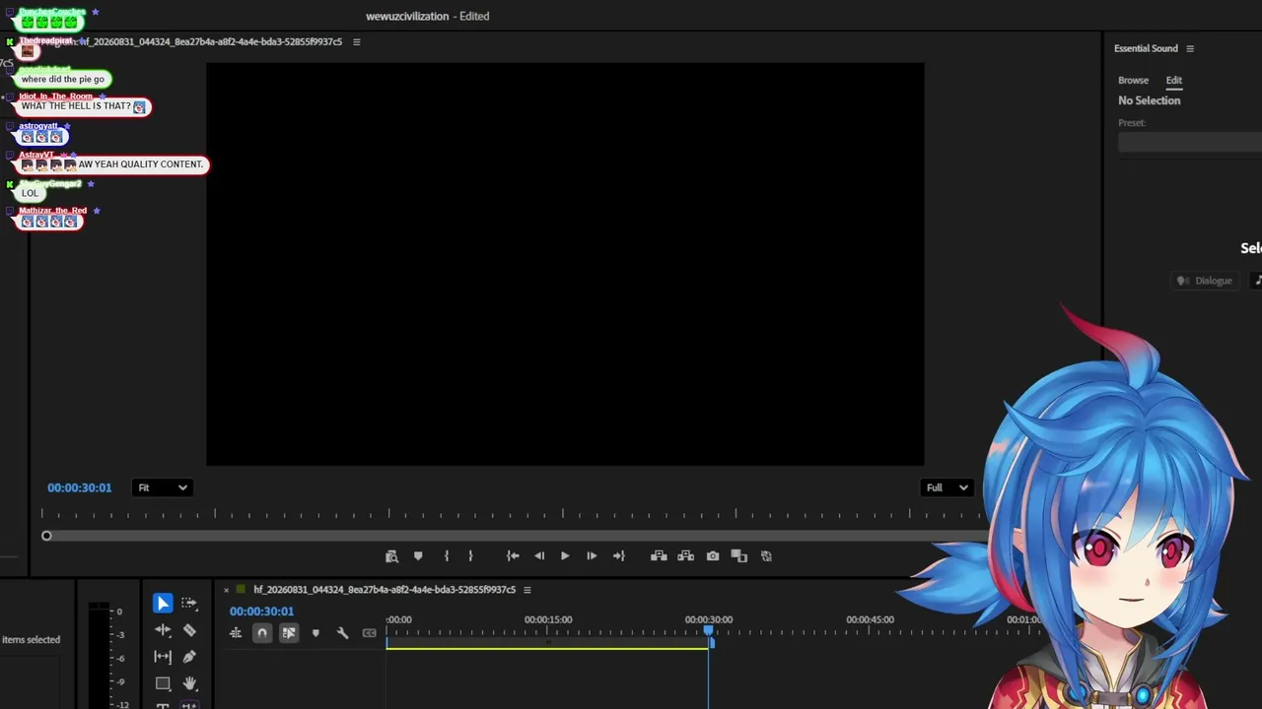Click the Essential Sound panel title
The width and height of the screenshot is (1262, 709).
point(1146,48)
